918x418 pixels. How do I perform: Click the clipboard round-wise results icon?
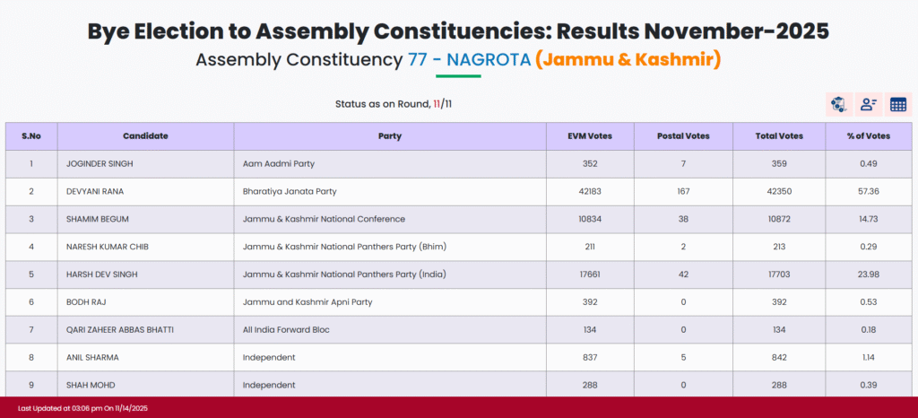(838, 105)
